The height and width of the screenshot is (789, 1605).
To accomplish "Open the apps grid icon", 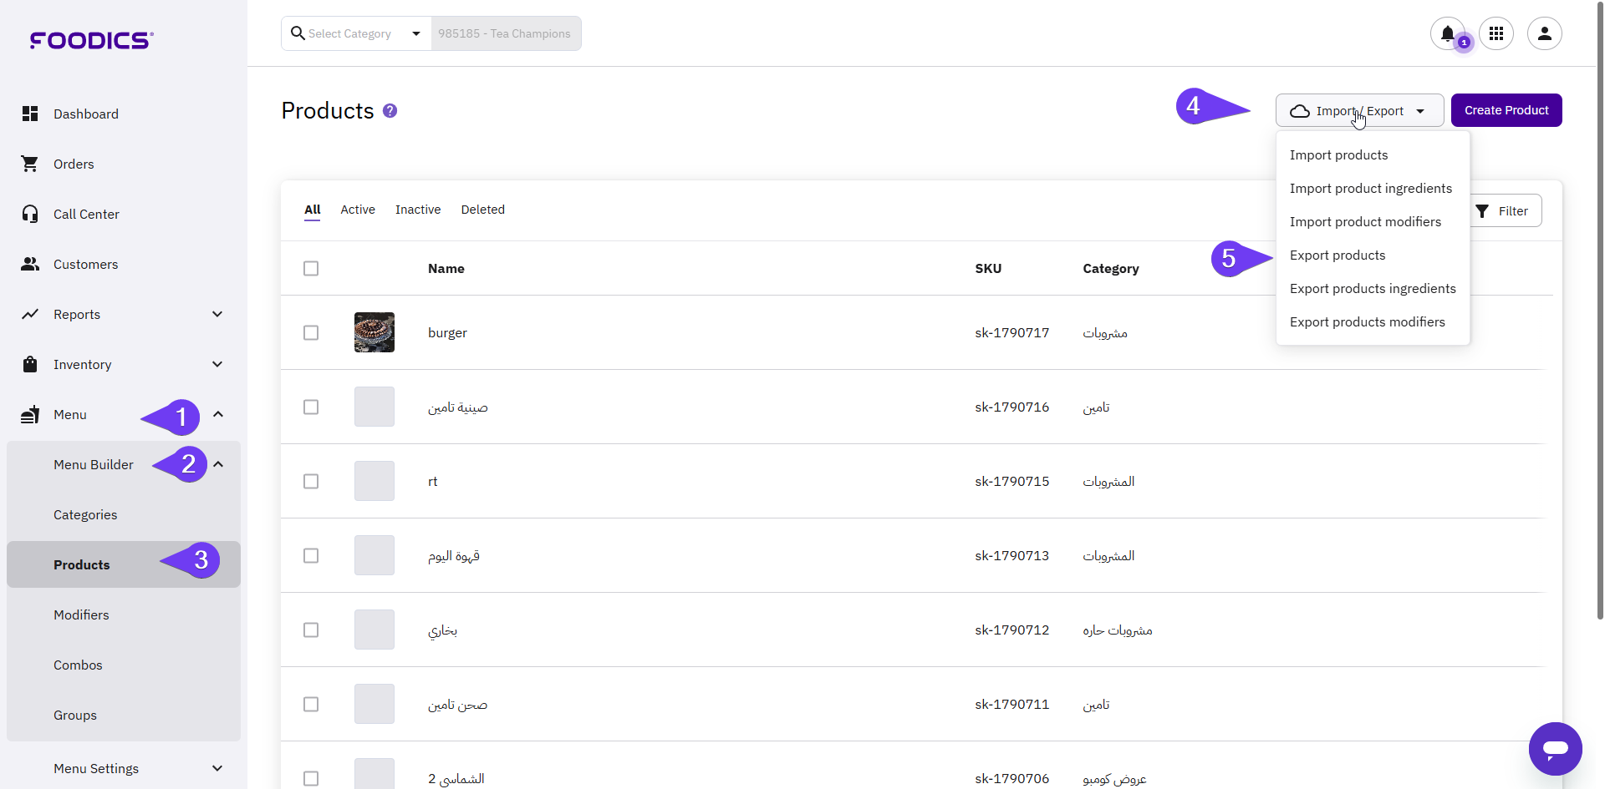I will [1495, 33].
